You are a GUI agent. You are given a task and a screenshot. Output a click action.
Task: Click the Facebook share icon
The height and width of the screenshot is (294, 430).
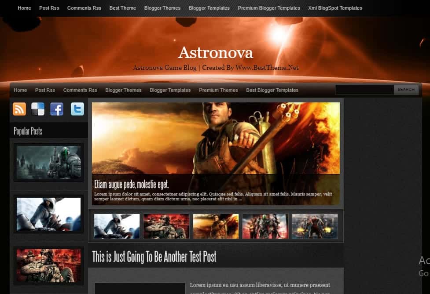pyautogui.click(x=57, y=109)
